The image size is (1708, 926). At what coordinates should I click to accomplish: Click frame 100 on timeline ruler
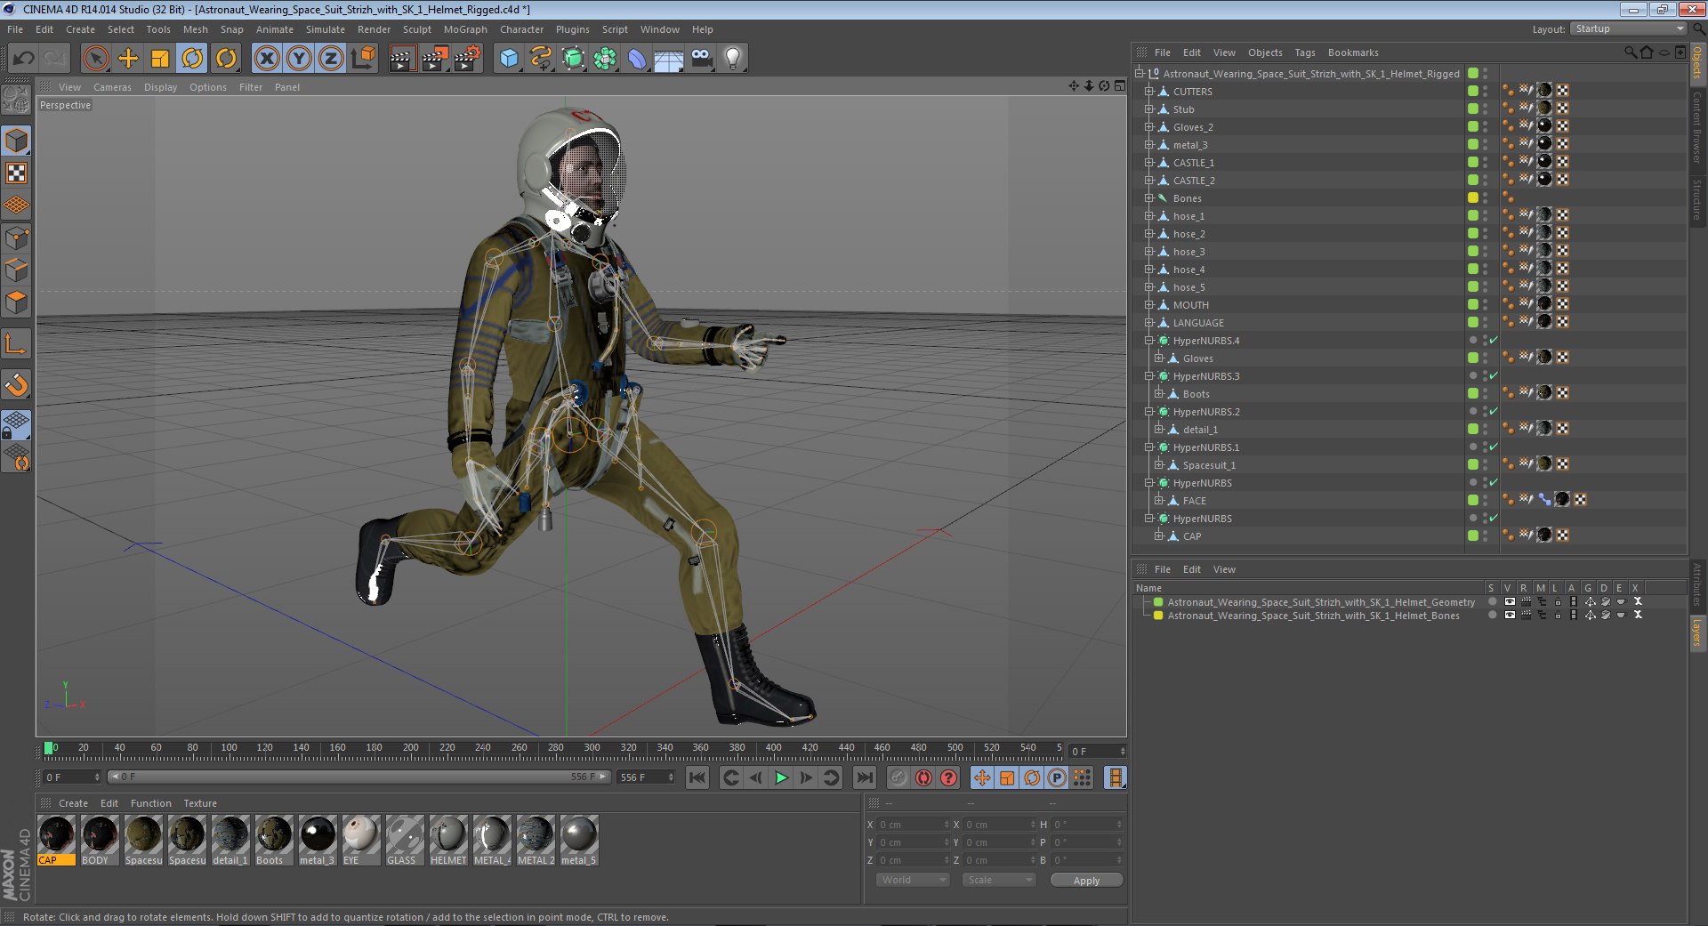(x=229, y=748)
